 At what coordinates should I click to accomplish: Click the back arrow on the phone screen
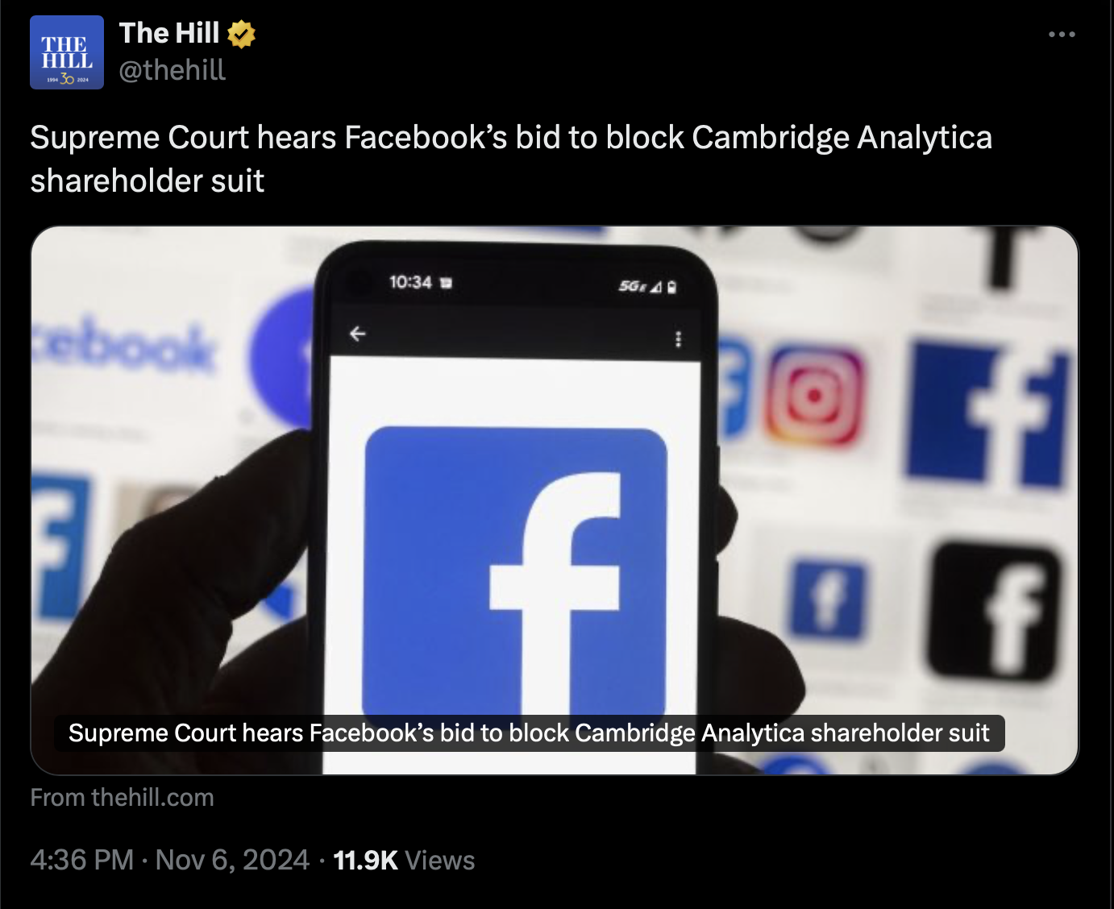(x=358, y=334)
